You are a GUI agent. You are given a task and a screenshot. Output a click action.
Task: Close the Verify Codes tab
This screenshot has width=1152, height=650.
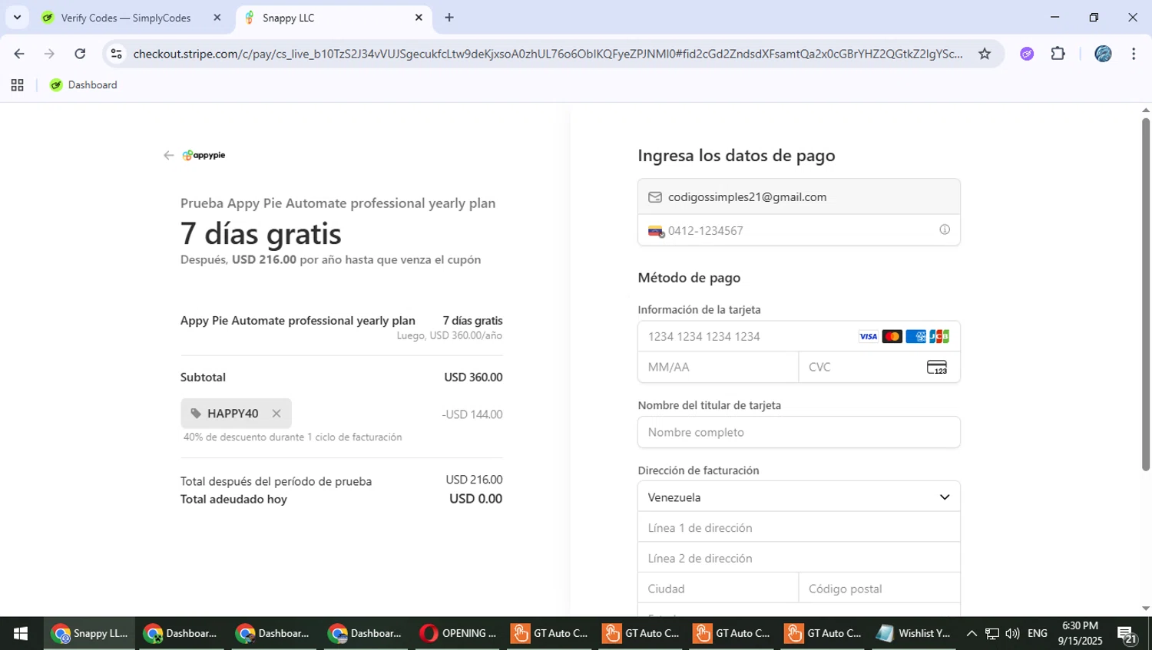tap(217, 18)
